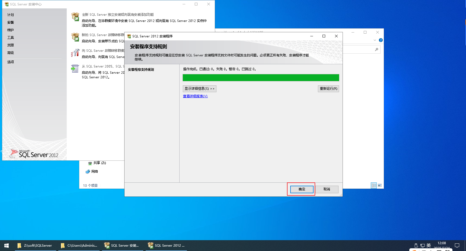
Task: Close the SQL Server 安装中心 window
Action: [x=209, y=4]
